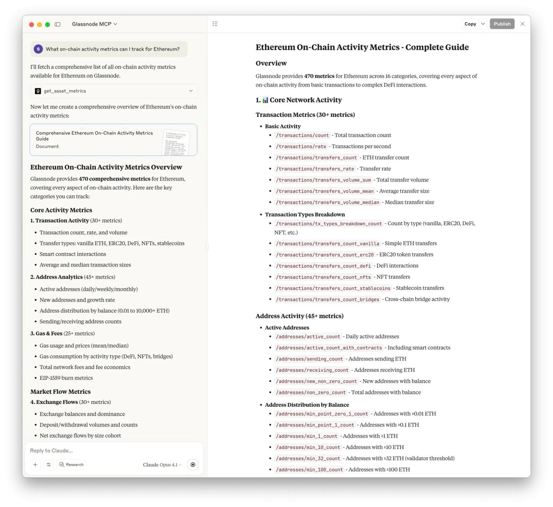The height and width of the screenshot is (507, 553).
Task: Click the Glassnode icon on get_asset_metrics
Action: [38, 91]
